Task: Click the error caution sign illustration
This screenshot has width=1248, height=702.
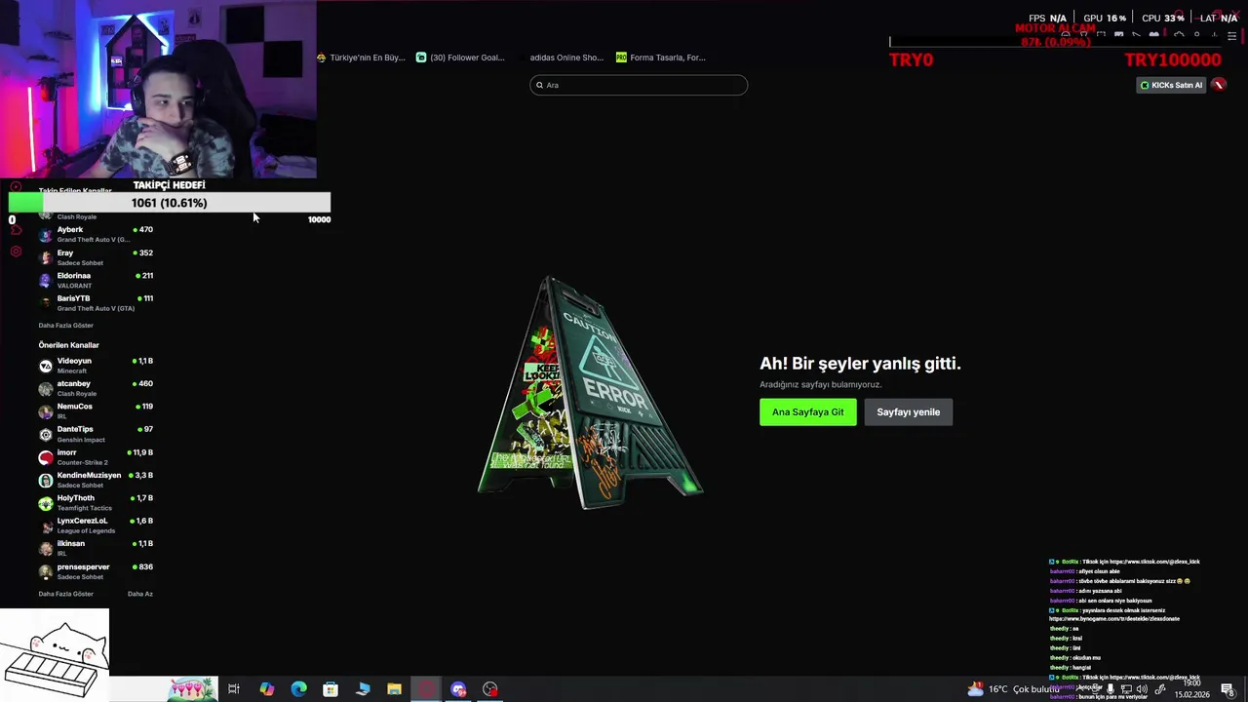Action: pos(591,393)
